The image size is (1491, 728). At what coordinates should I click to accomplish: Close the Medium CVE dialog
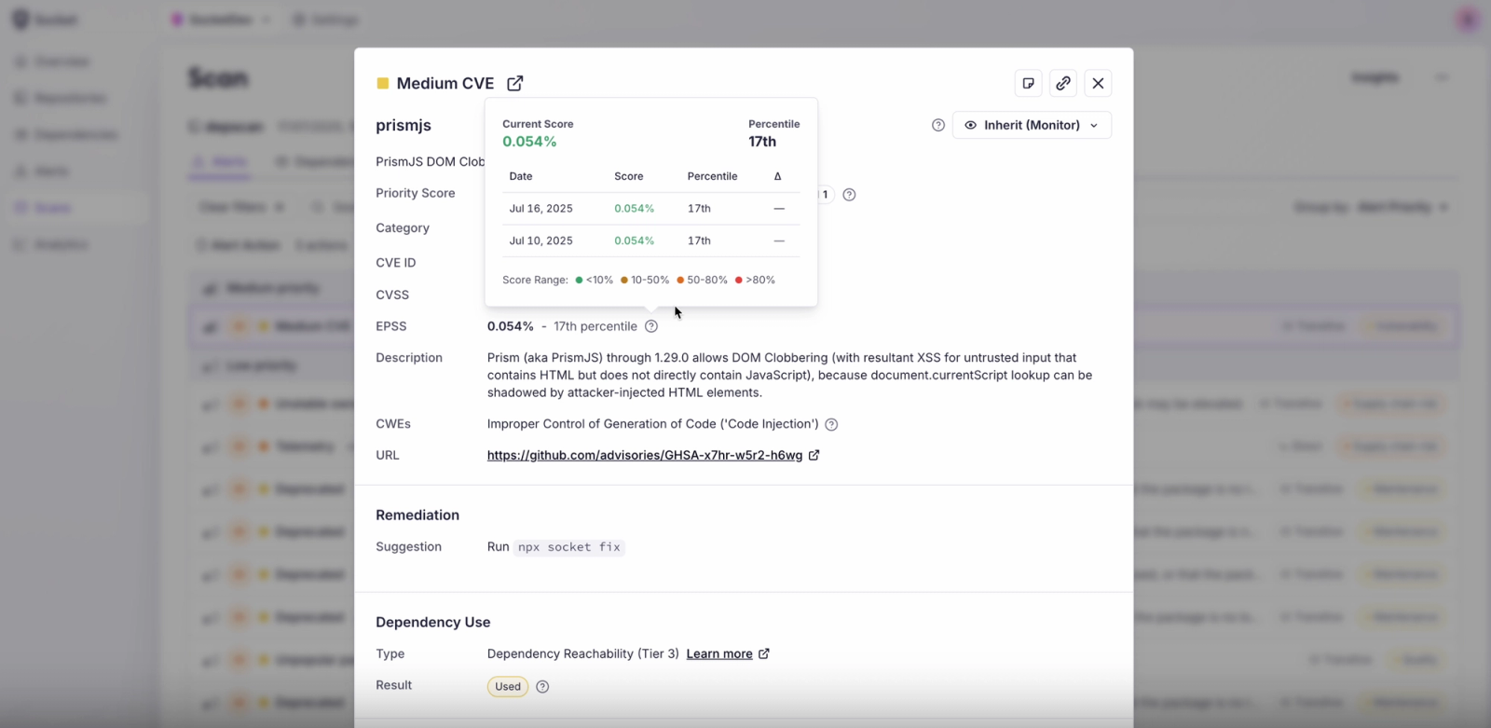coord(1098,83)
